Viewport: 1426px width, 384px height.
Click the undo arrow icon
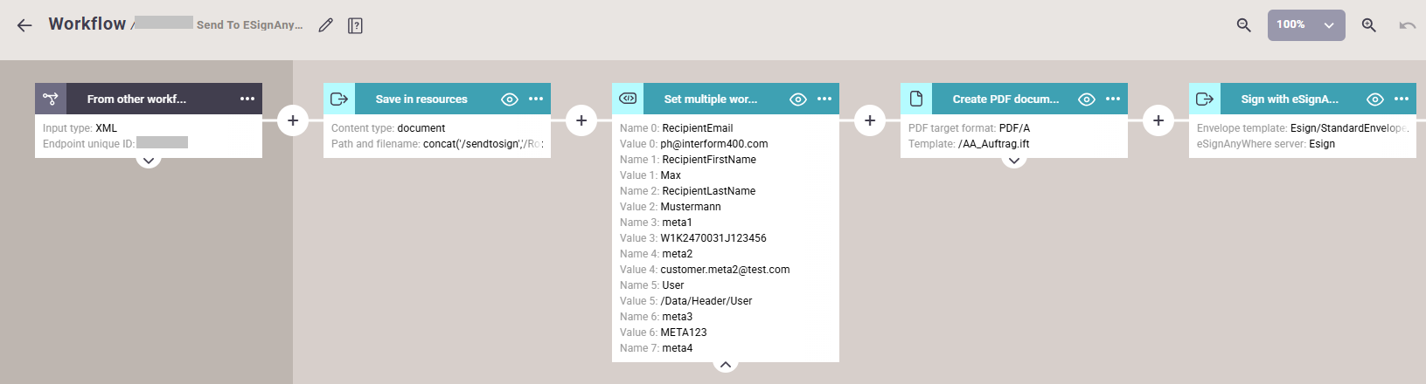[1407, 25]
